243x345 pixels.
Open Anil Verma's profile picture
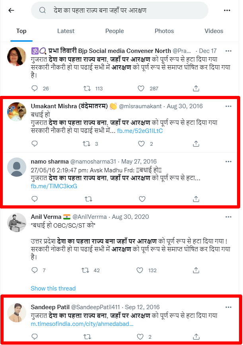point(17,222)
